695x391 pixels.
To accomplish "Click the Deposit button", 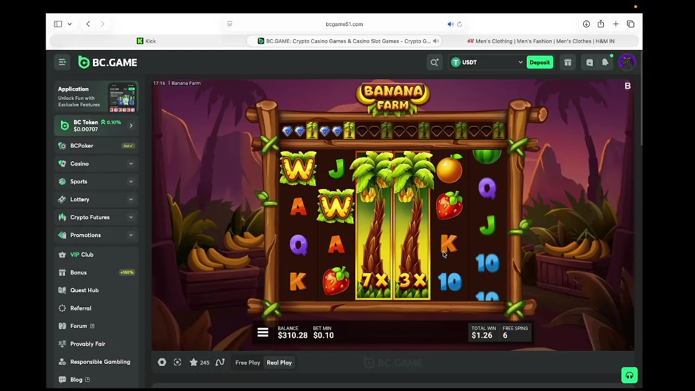I will [x=540, y=62].
